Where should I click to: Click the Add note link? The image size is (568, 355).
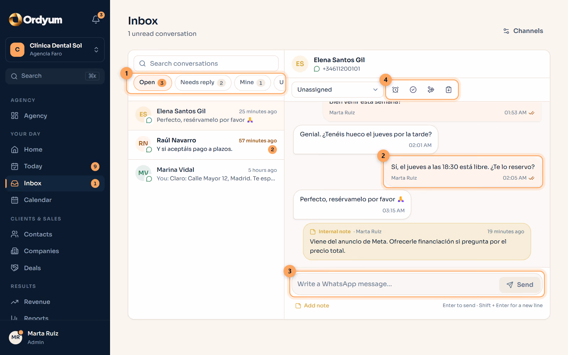[x=312, y=305]
